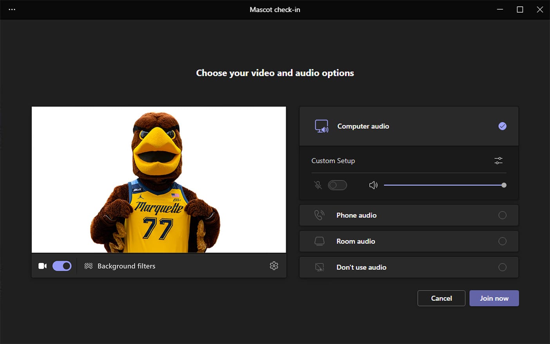
Task: Click the camera icon below video preview
Action: click(x=42, y=266)
